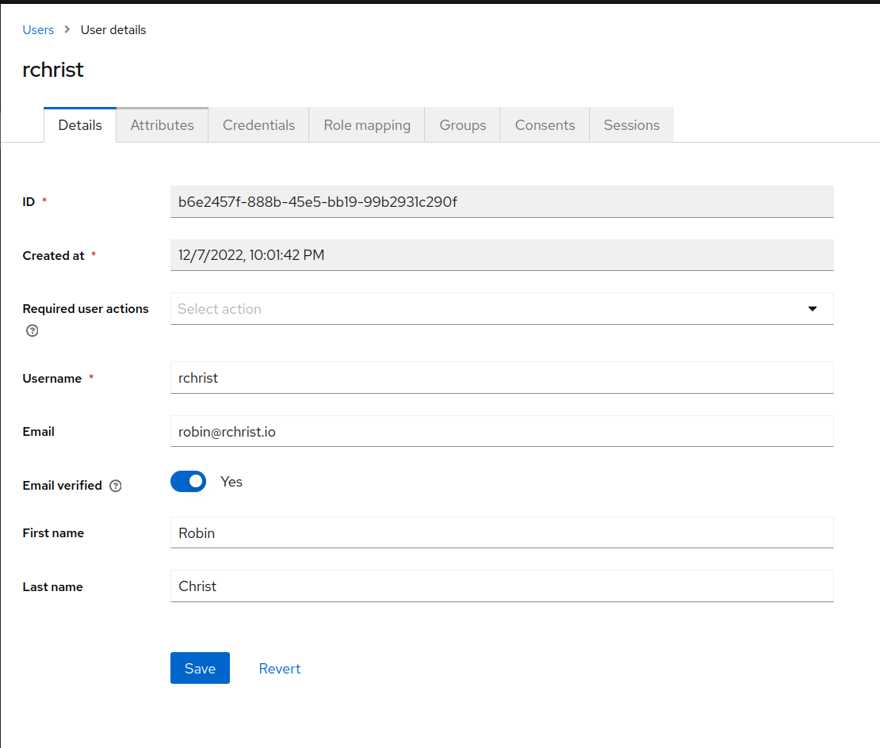880x748 pixels.
Task: Click the First name label
Action: [53, 533]
